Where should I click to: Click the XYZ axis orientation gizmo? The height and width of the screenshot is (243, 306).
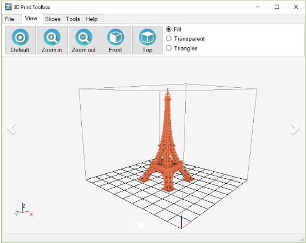click(24, 210)
